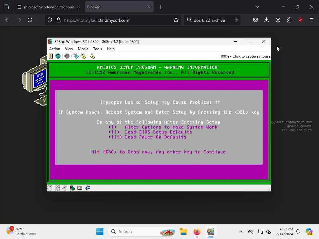319x239 pixels.
Task: Submit search with arrow button
Action: (x=236, y=20)
